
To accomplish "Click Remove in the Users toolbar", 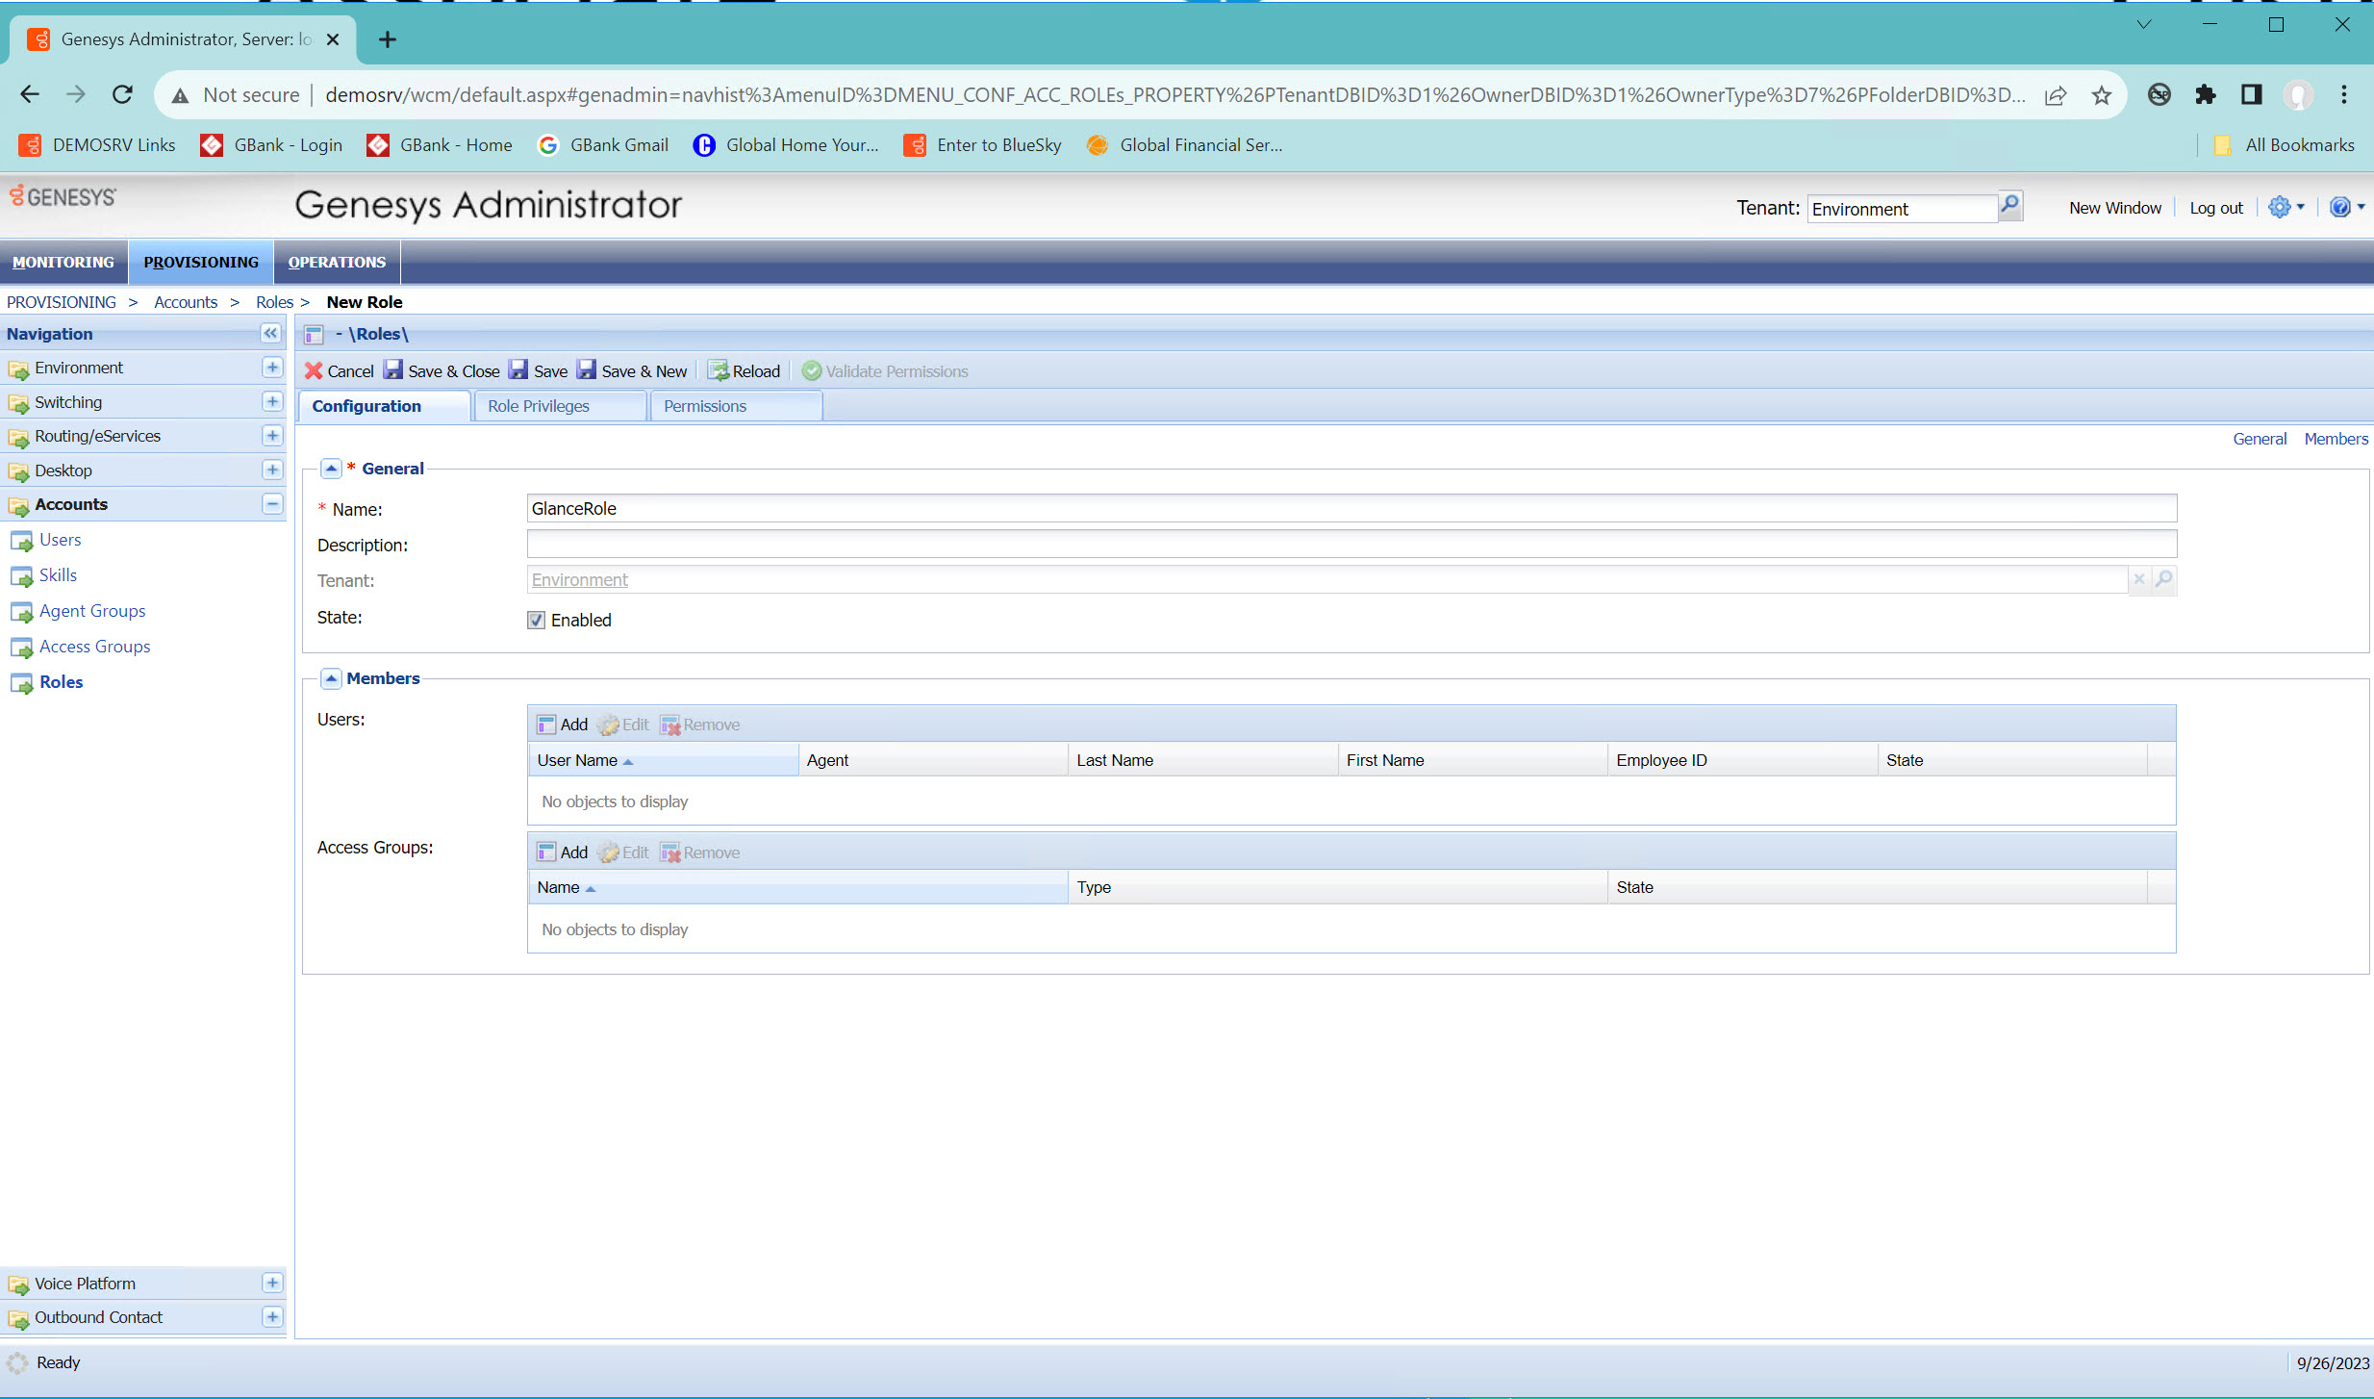I will [x=700, y=725].
